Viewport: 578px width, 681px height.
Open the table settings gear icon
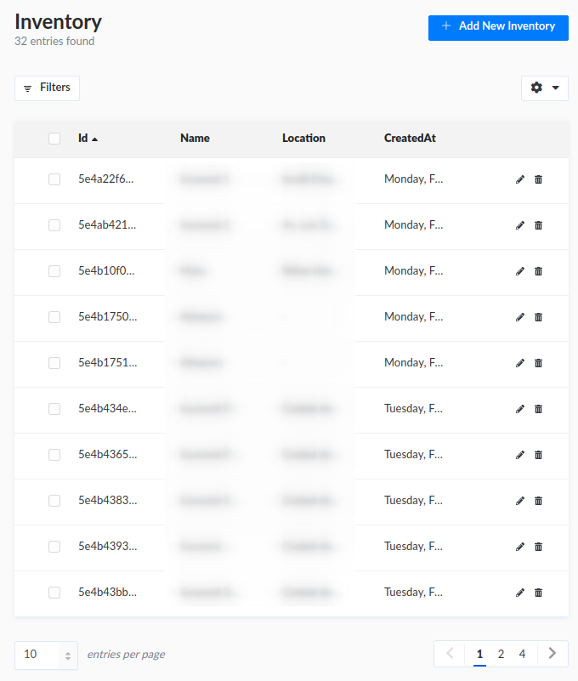click(x=536, y=88)
